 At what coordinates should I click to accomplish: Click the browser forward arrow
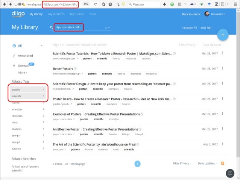click(10, 4)
